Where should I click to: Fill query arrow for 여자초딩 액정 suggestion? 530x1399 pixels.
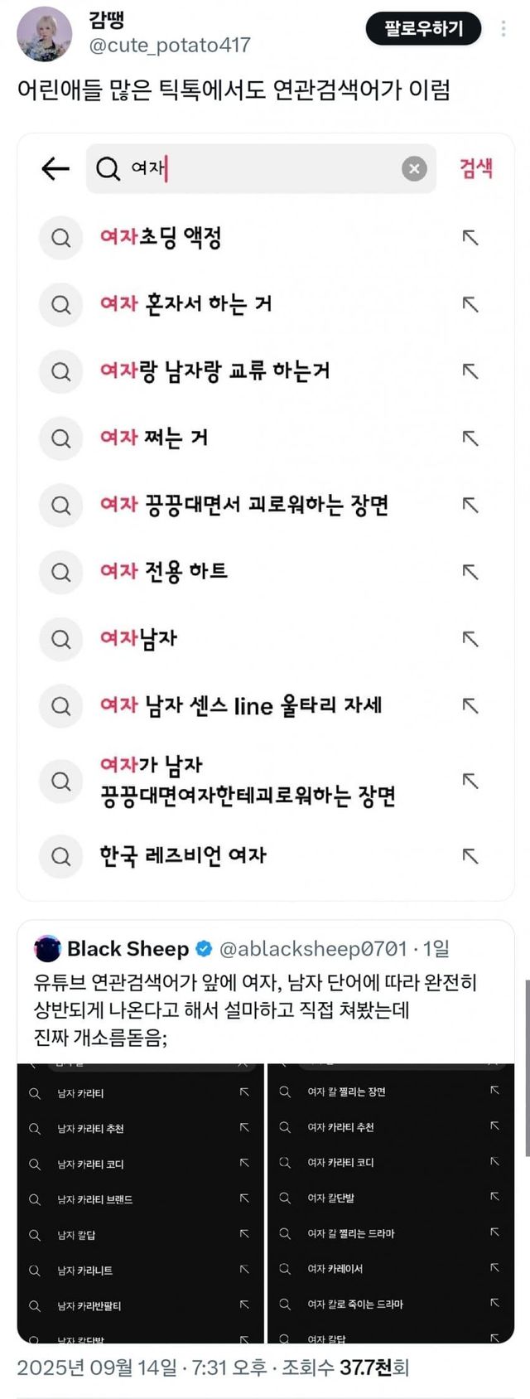coord(470,238)
